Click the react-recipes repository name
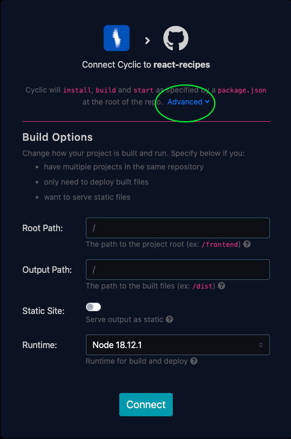The image size is (291, 439). tap(182, 64)
